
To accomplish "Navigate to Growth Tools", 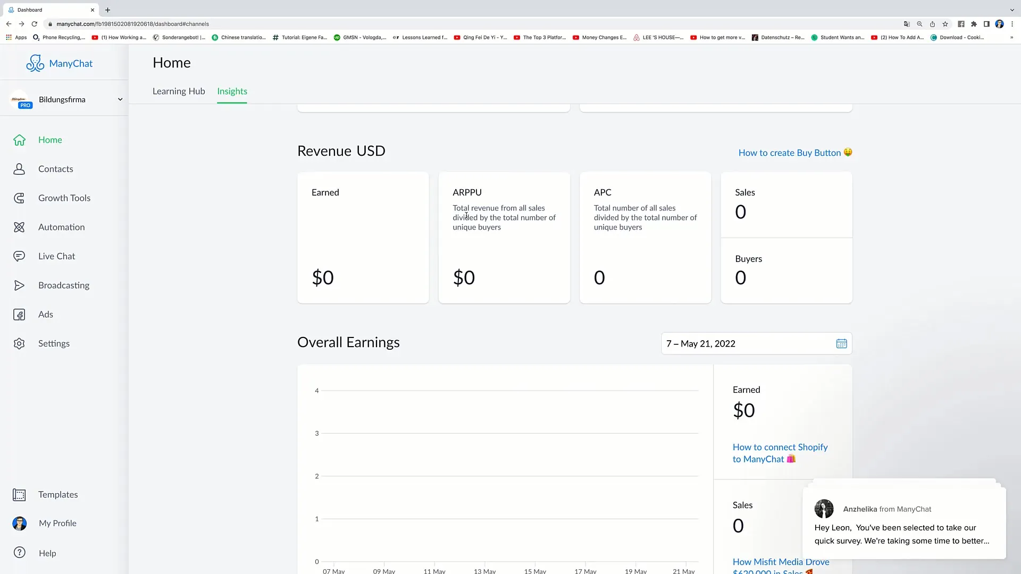I will coord(64,197).
